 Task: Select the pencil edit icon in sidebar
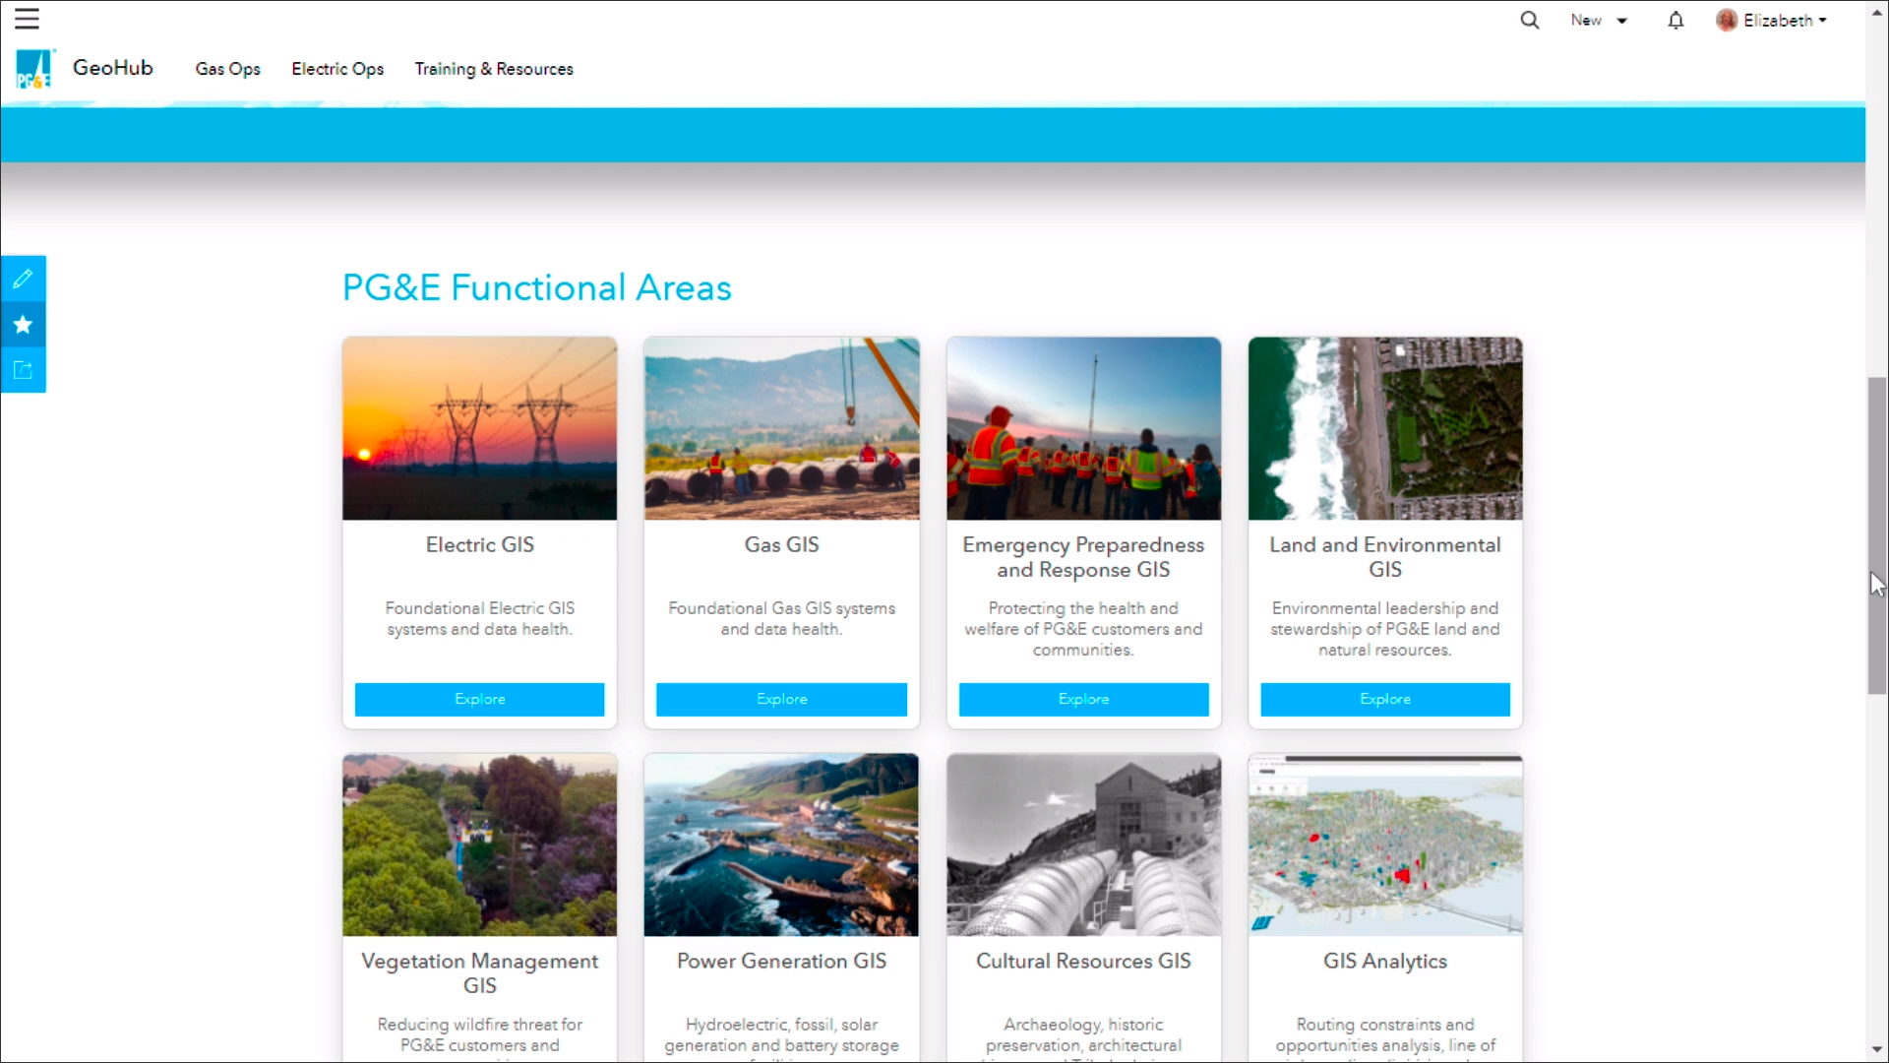(23, 279)
